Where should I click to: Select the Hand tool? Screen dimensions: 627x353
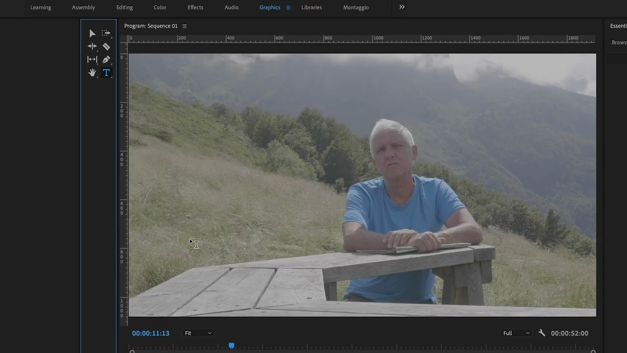(x=92, y=73)
